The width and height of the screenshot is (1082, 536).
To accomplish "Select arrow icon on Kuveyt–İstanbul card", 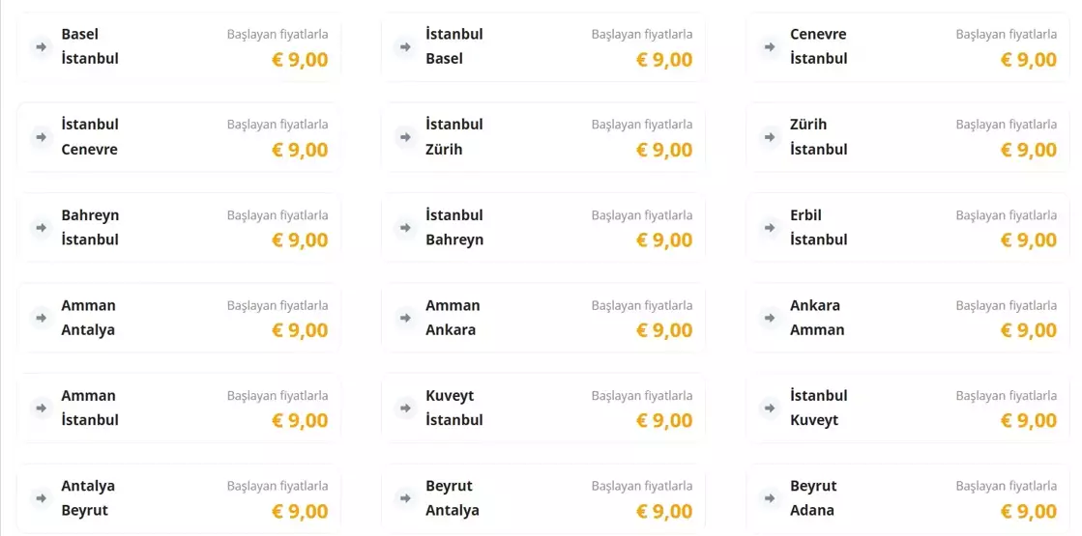I will pyautogui.click(x=405, y=408).
